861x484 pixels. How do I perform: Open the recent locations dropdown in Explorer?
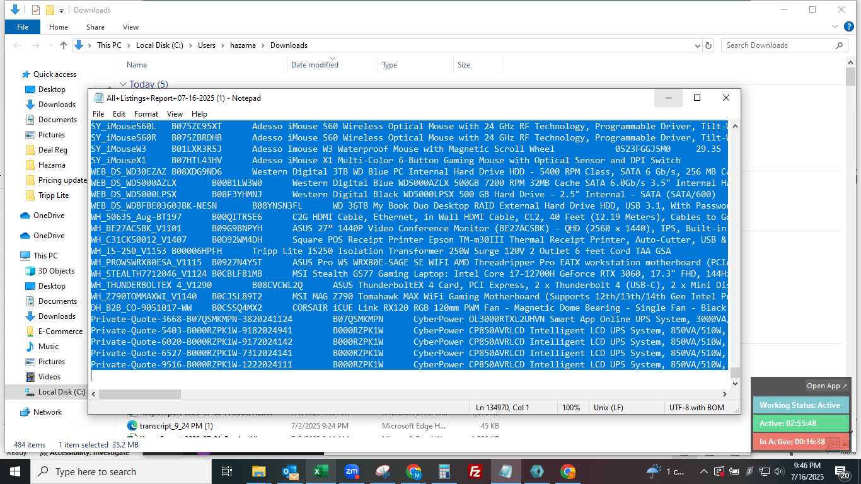50,45
